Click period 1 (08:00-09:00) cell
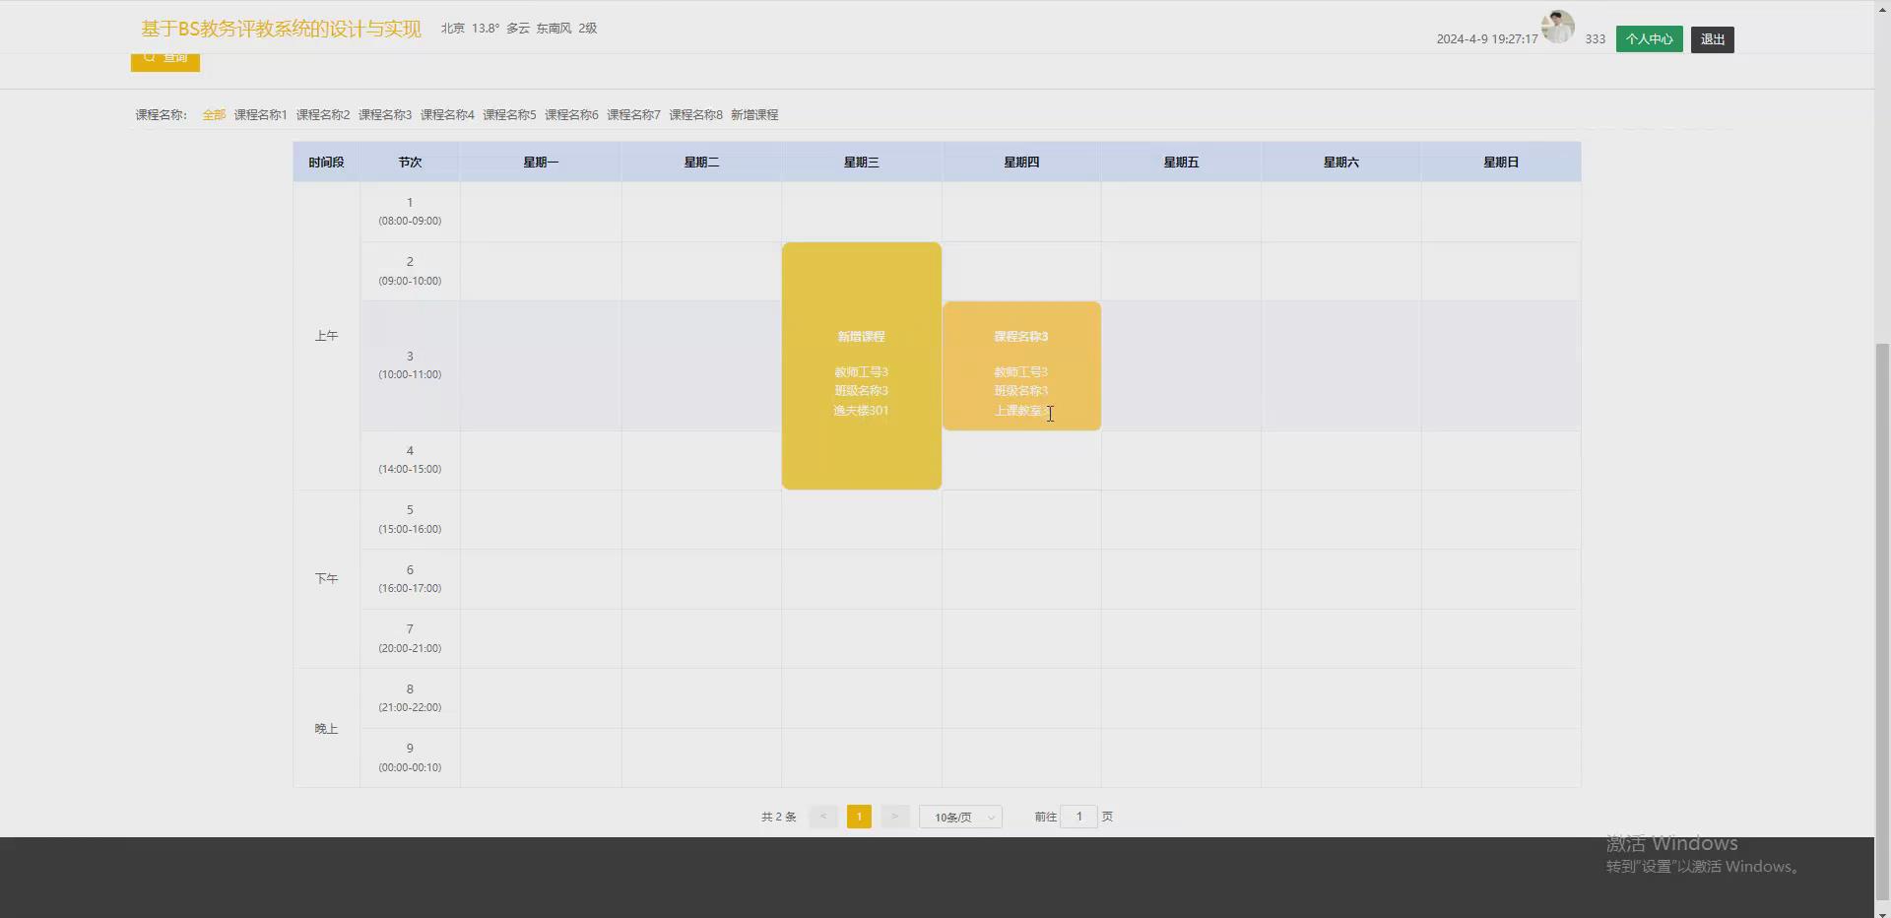This screenshot has height=918, width=1891. pyautogui.click(x=410, y=212)
